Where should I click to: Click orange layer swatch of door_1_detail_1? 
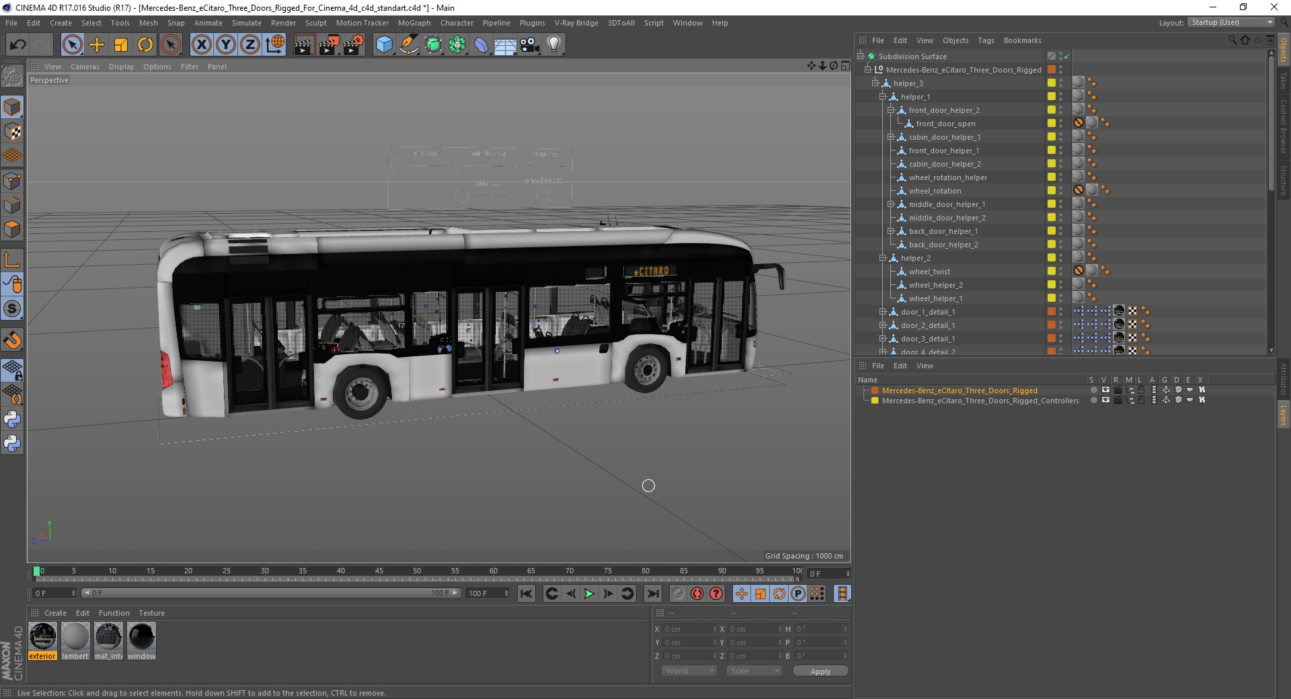pyautogui.click(x=1051, y=311)
